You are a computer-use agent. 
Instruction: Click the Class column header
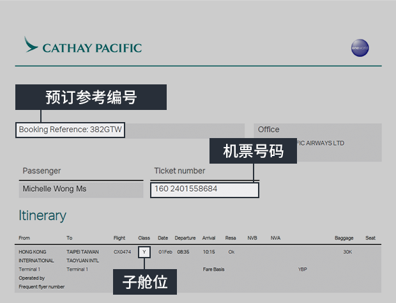(x=144, y=238)
